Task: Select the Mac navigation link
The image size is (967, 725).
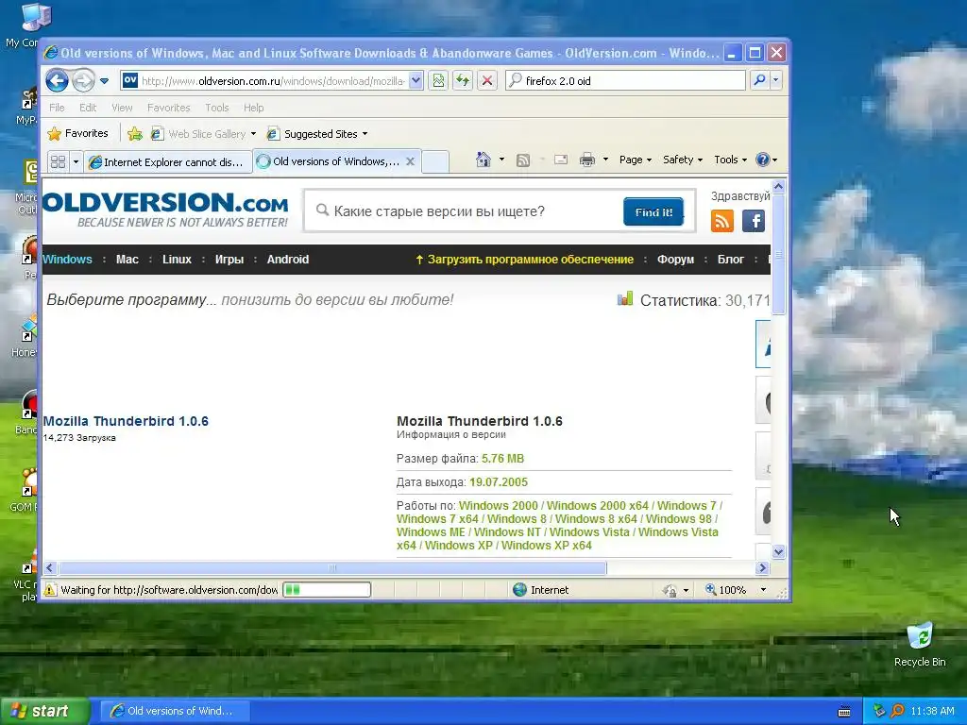Action: (127, 260)
